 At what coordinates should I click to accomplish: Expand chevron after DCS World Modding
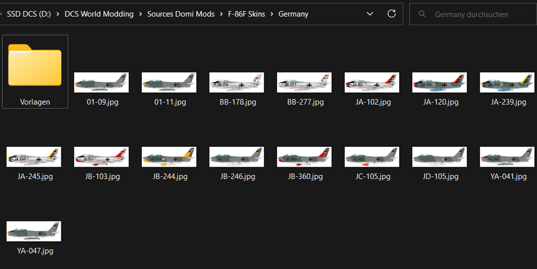[x=140, y=14]
